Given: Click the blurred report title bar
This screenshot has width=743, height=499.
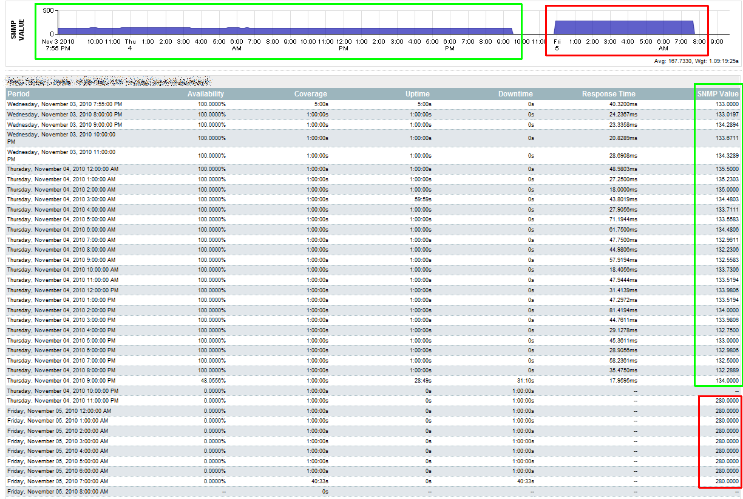Looking at the screenshot, I should coord(108,81).
